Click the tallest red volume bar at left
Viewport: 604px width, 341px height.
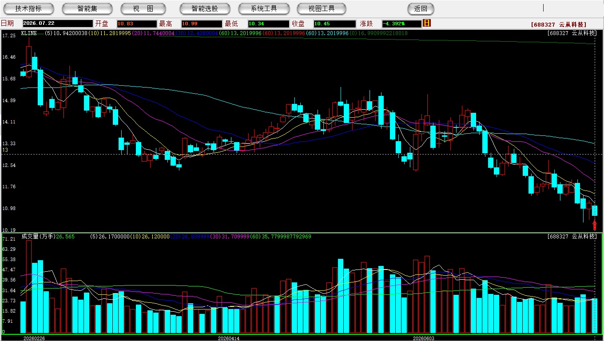coord(29,286)
